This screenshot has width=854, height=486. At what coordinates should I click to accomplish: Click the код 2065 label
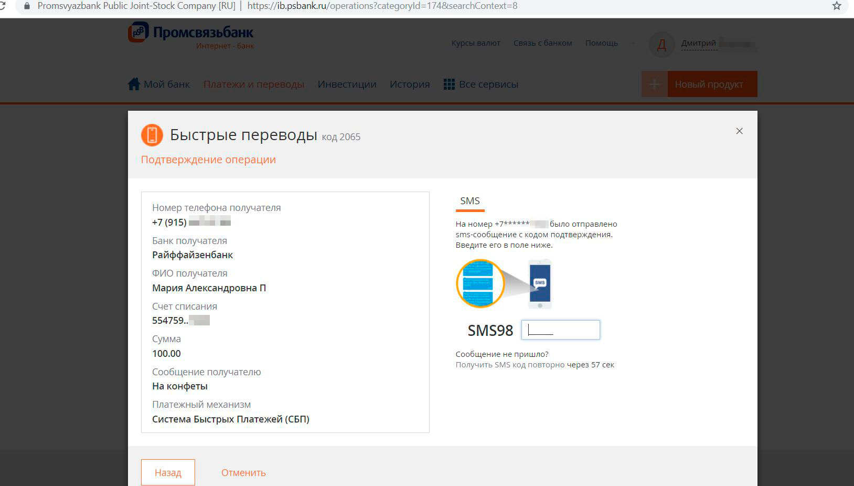point(341,137)
